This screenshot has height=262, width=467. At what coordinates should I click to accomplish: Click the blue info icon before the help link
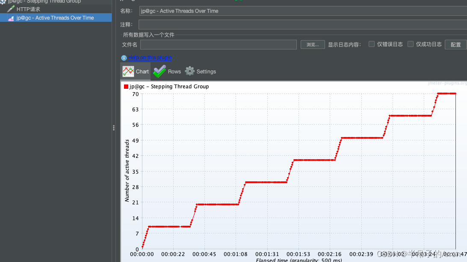click(124, 58)
